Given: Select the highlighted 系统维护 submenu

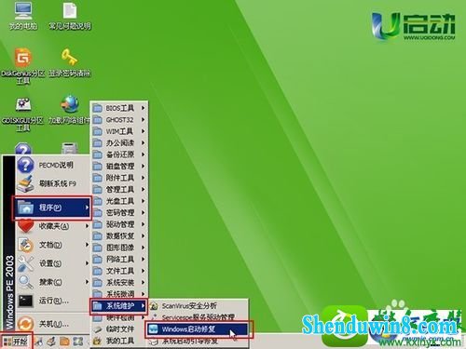Looking at the screenshot, I should point(118,306).
